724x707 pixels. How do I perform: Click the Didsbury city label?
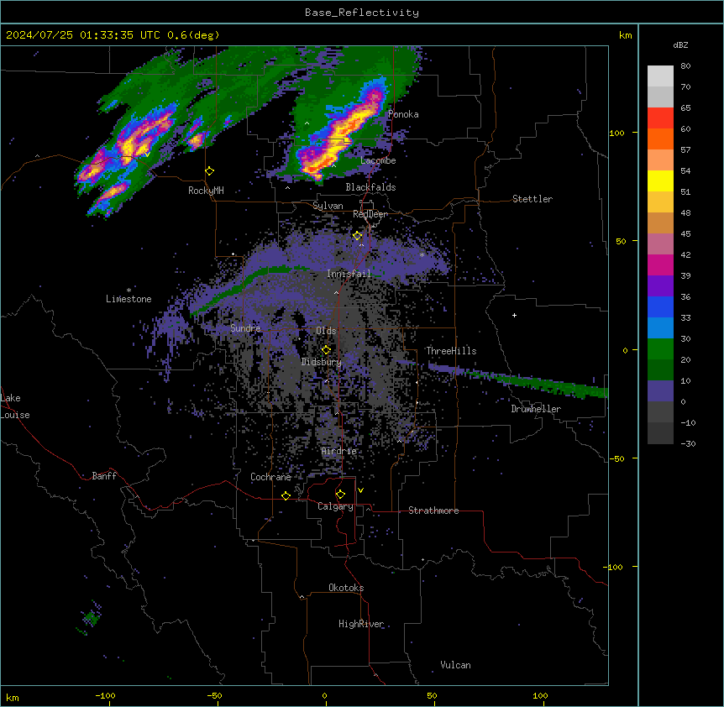coord(322,362)
